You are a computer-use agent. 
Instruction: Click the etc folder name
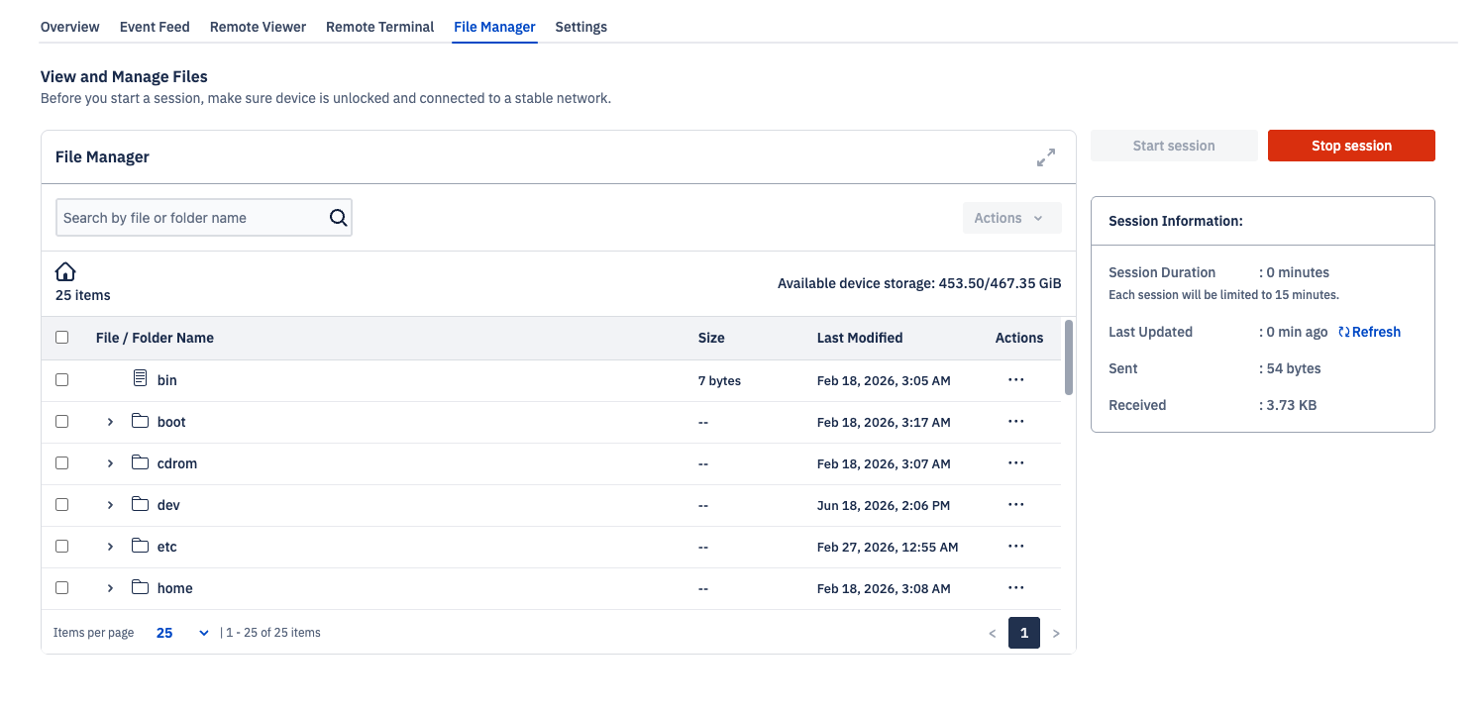pyautogui.click(x=167, y=547)
